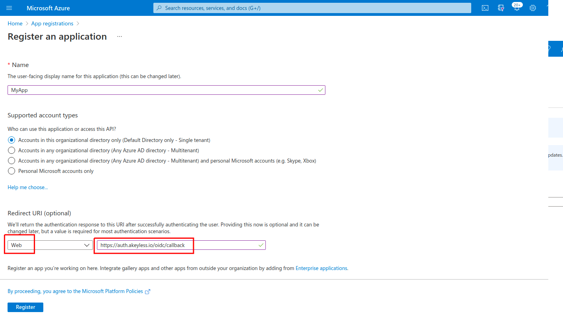Click the external link icon after Platform Policies
The image size is (563, 320).
148,291
